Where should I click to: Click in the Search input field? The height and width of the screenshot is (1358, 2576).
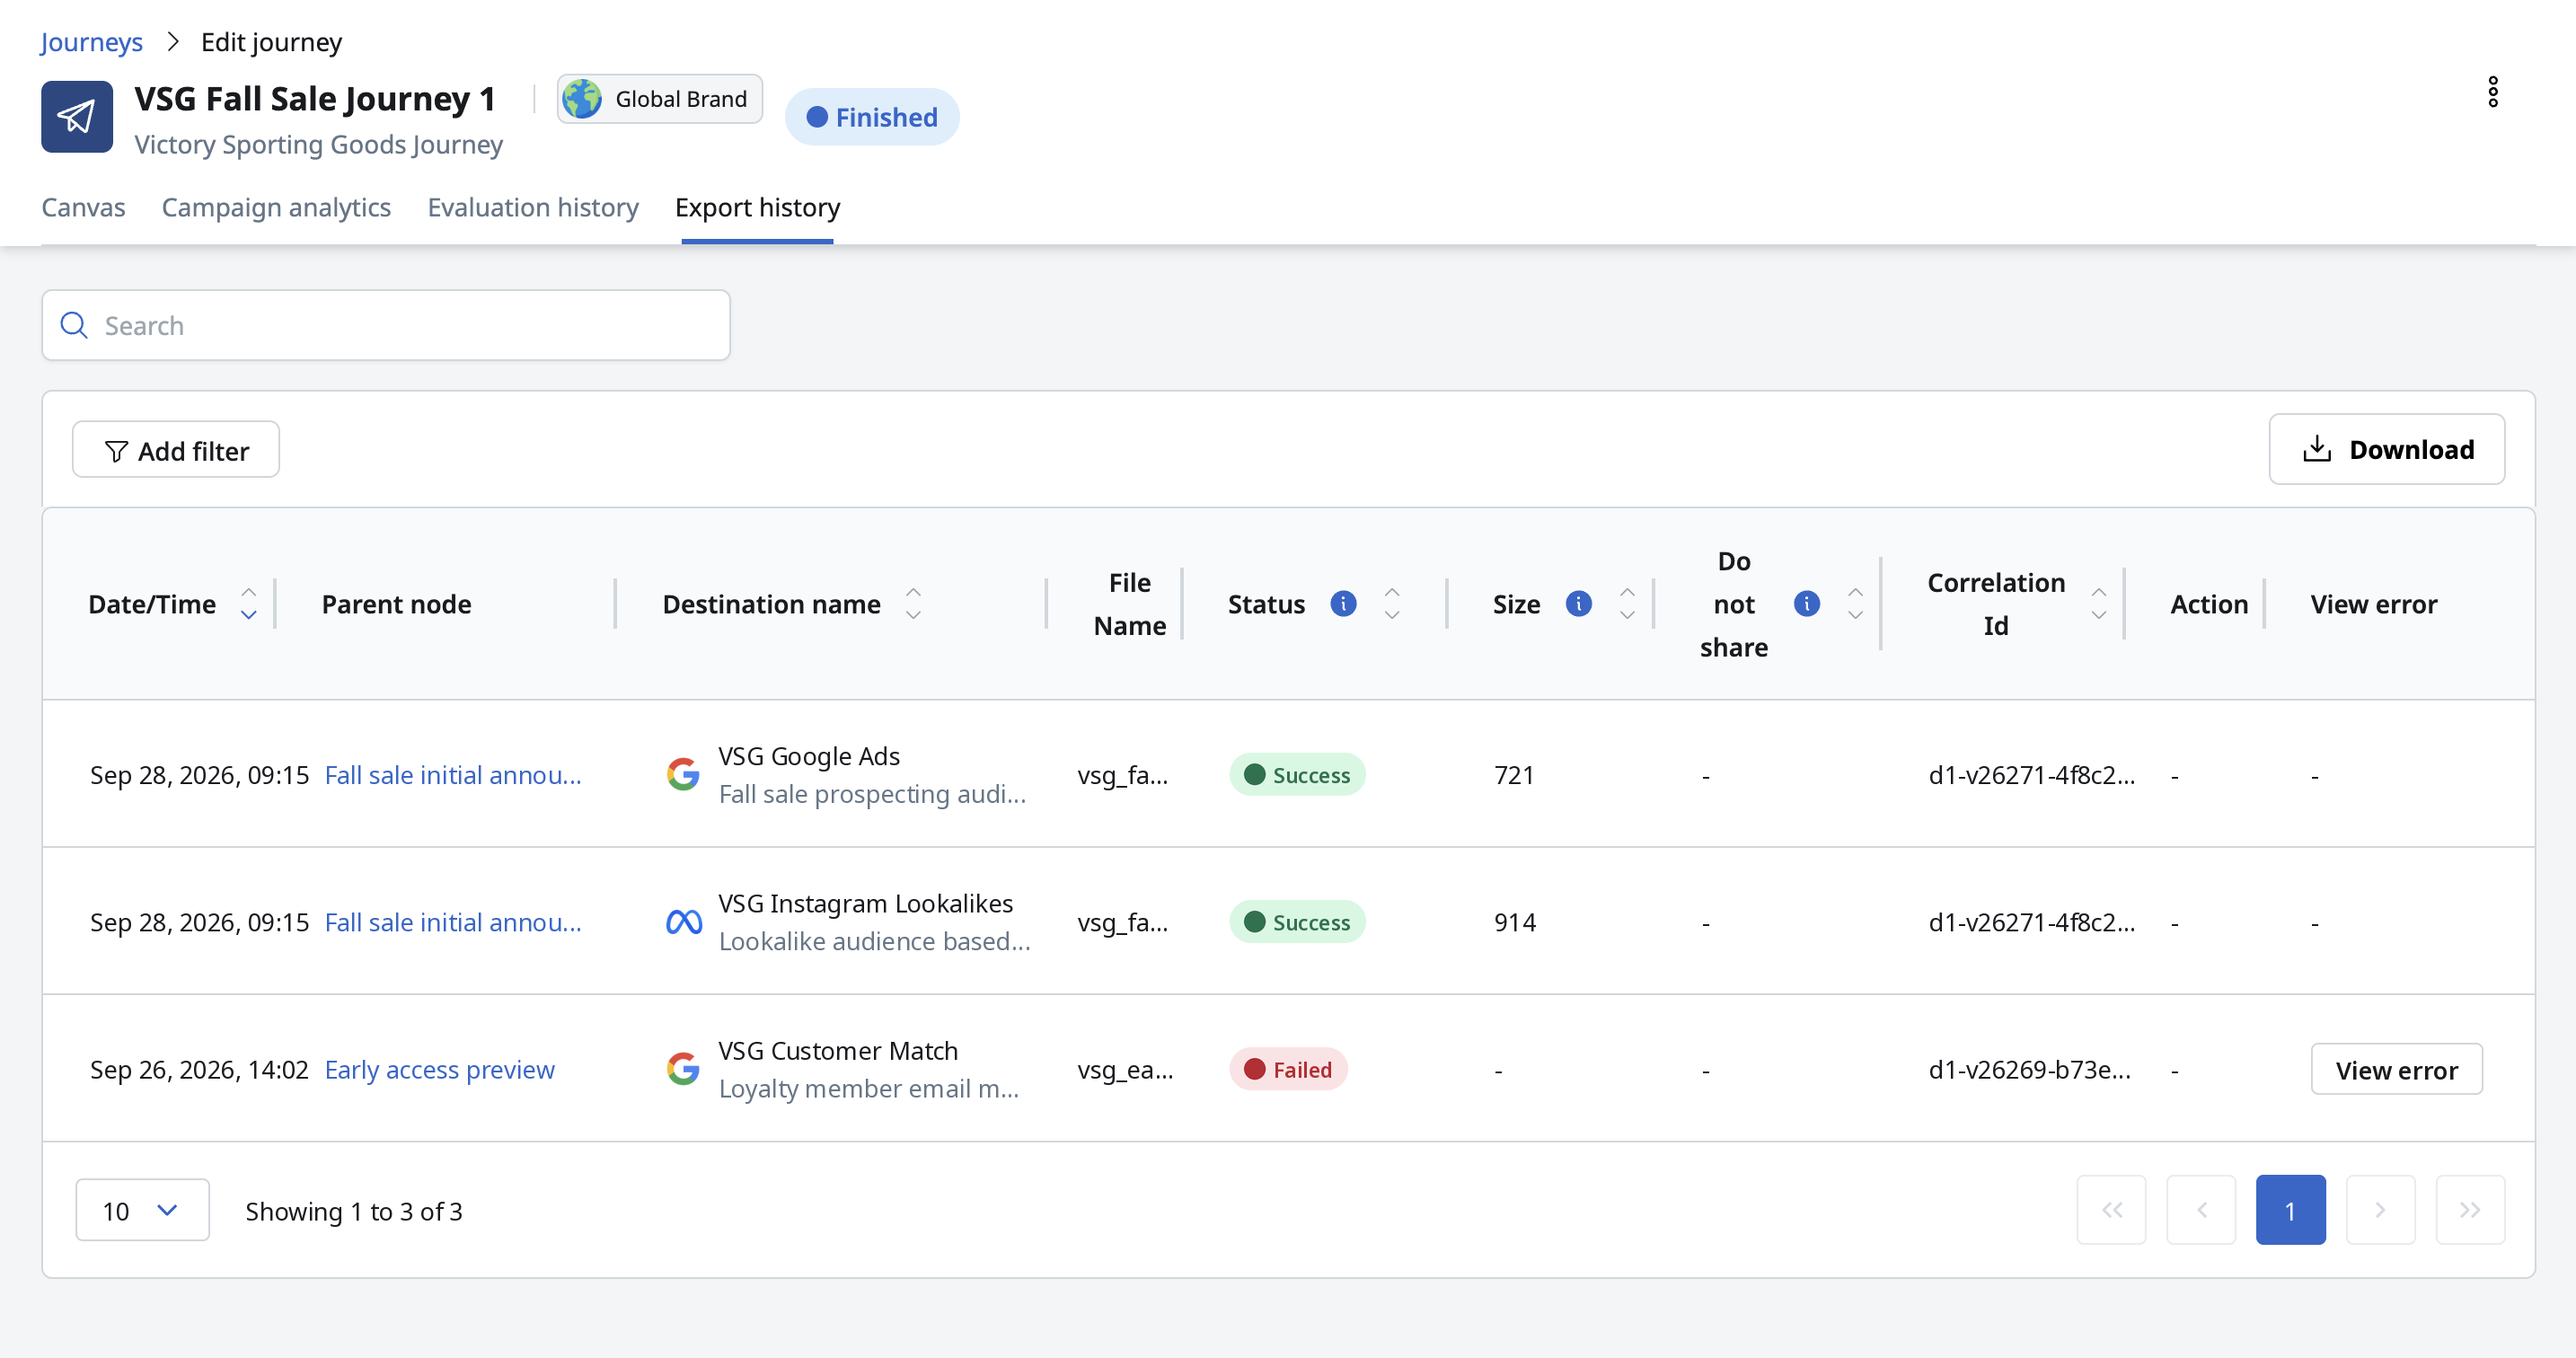[386, 325]
